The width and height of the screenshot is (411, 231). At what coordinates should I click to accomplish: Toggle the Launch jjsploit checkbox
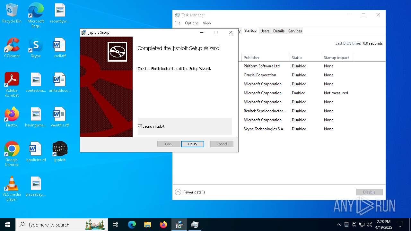pyautogui.click(x=140, y=126)
